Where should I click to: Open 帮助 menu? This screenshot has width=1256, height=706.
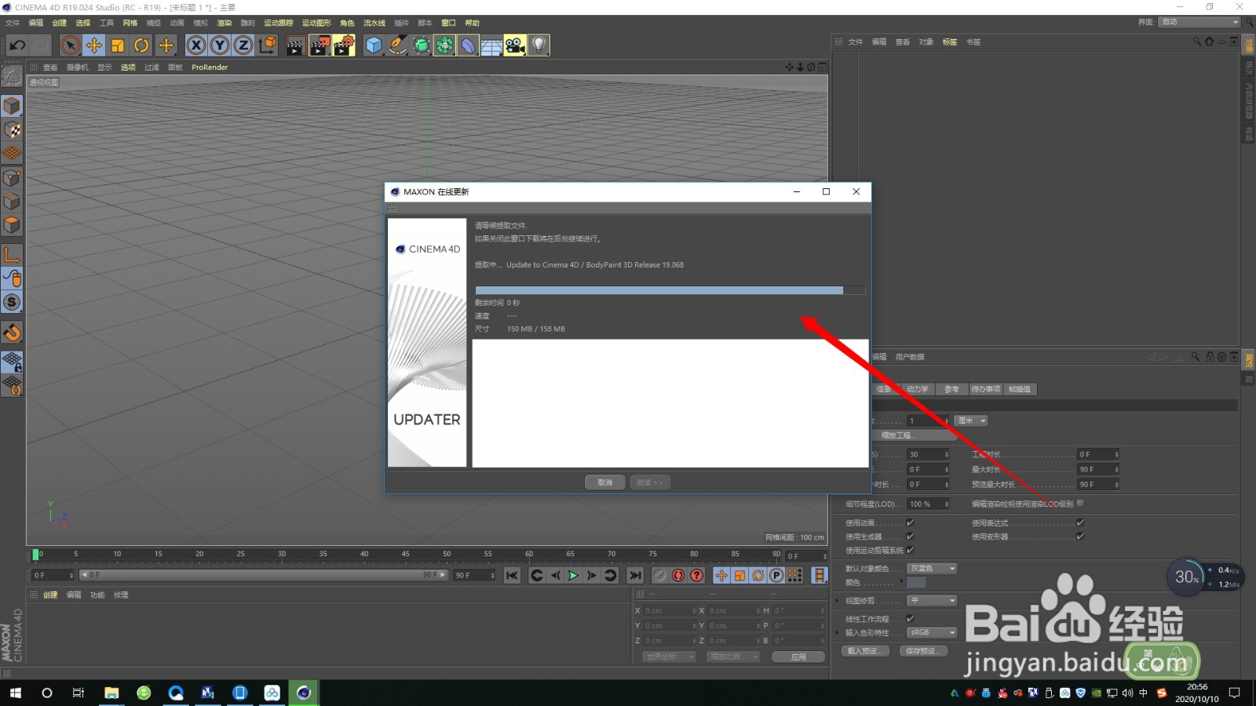coord(472,23)
